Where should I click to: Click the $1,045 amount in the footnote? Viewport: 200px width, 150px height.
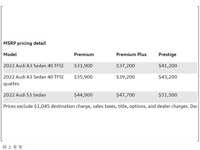tap(42, 106)
